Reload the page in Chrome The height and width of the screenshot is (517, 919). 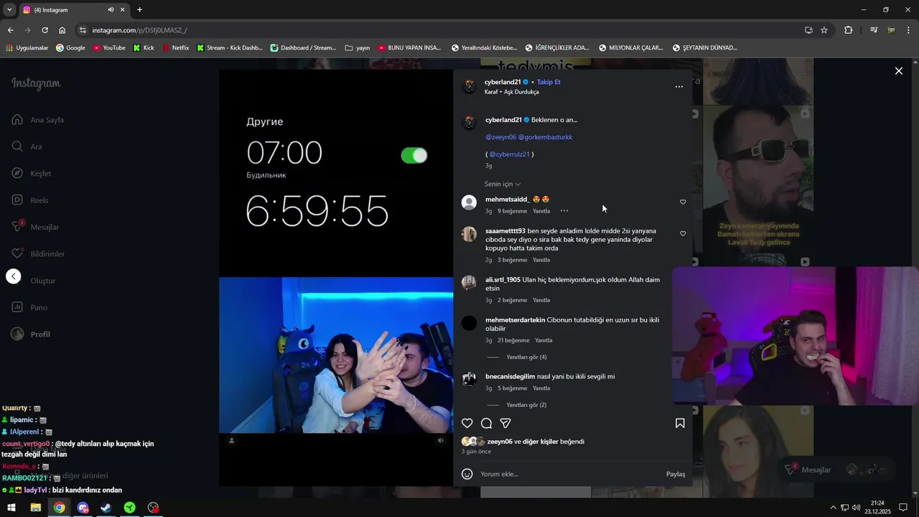[45, 30]
